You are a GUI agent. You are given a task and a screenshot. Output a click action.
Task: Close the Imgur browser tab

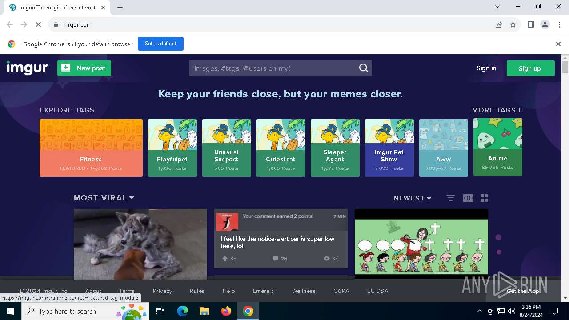103,7
